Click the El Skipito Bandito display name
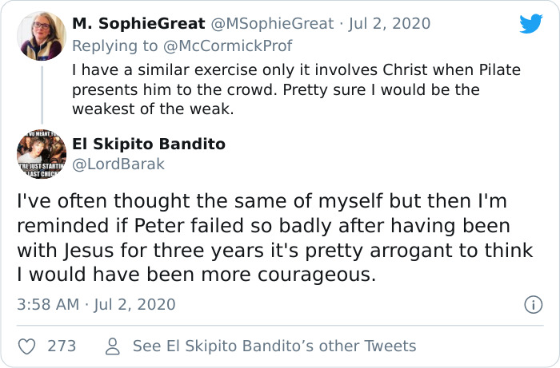The image size is (560, 368). (149, 144)
